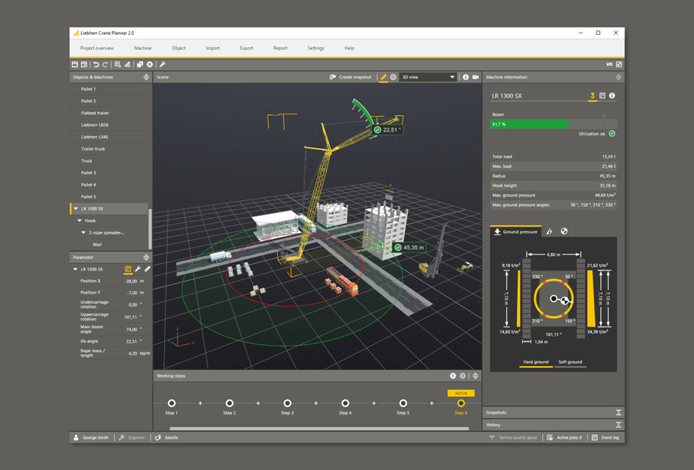694x470 pixels.
Task: Select Step 2 circle marker
Action: point(229,403)
